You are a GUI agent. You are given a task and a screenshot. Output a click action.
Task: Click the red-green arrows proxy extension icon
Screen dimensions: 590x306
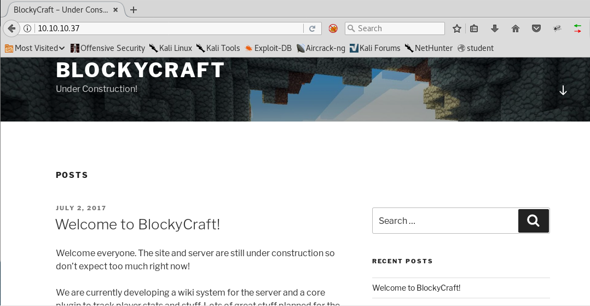(x=577, y=28)
